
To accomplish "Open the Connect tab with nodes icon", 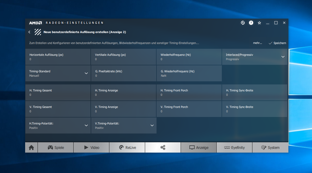I will point(163,147).
